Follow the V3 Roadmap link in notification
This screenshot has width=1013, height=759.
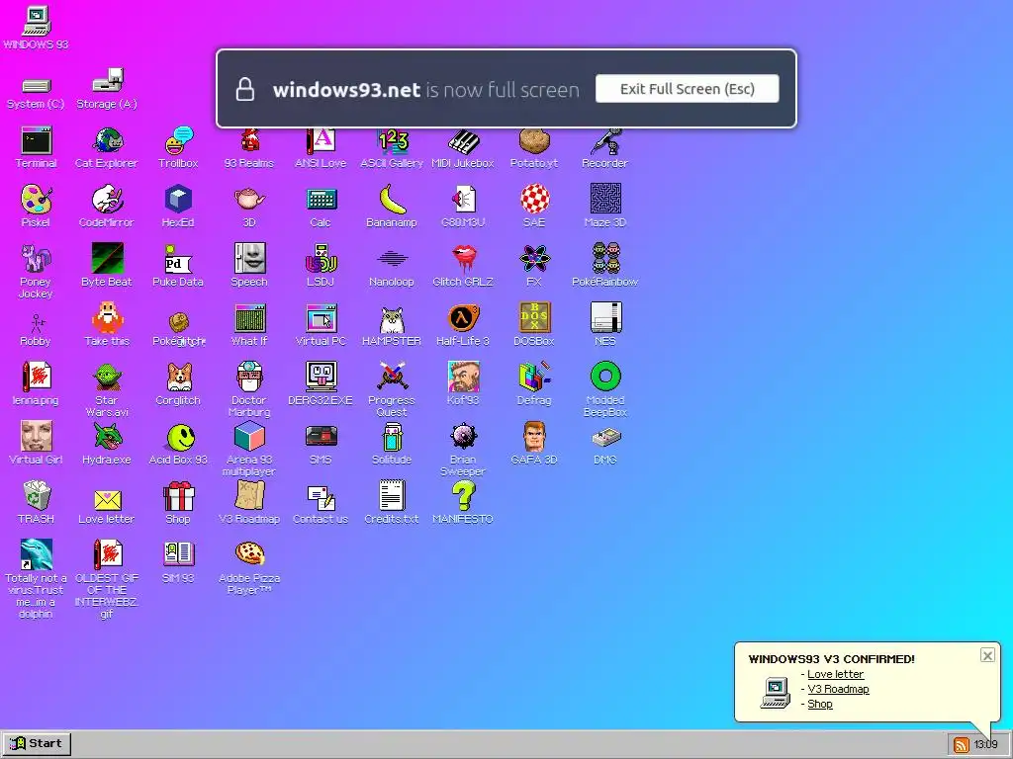tap(838, 689)
